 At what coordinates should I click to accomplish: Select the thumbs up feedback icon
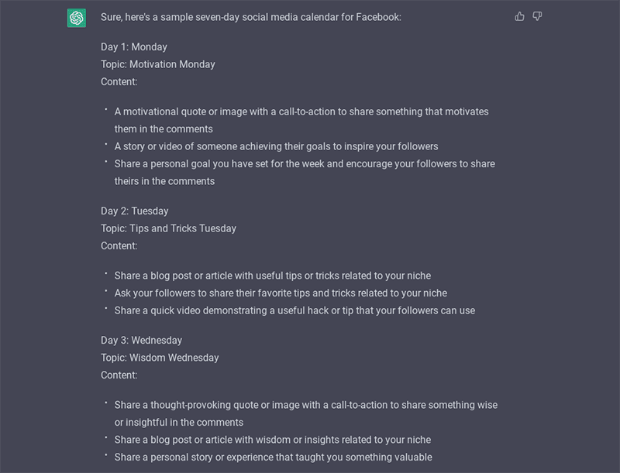[x=519, y=15]
